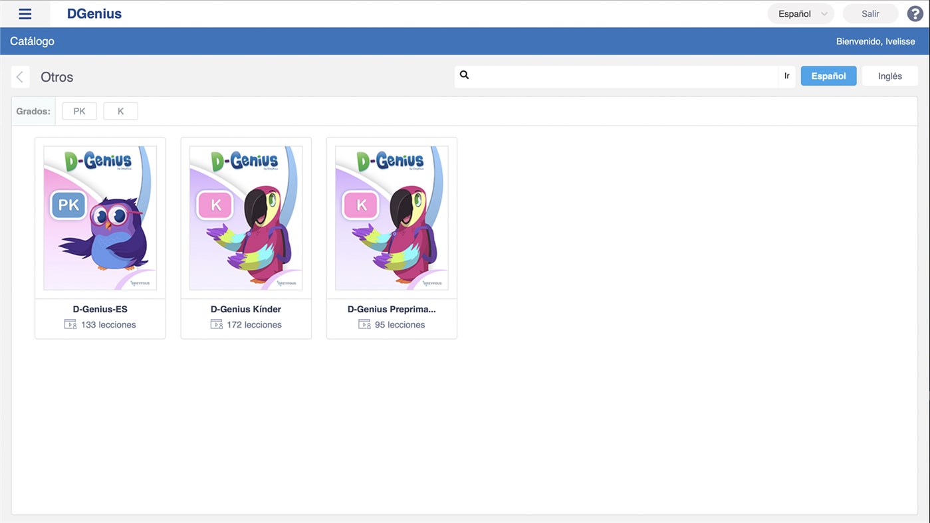This screenshot has width=930, height=523.
Task: Enable the PK grade filter
Action: click(x=78, y=110)
